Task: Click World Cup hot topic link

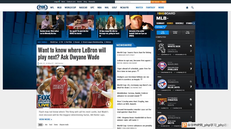Action: pos(54,42)
